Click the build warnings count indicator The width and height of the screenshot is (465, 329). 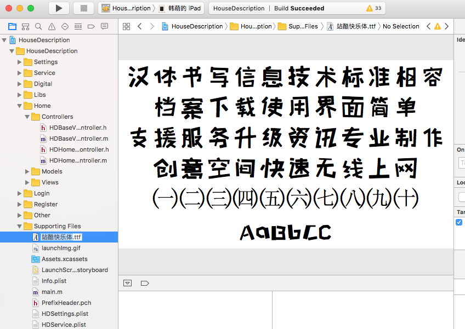point(373,8)
